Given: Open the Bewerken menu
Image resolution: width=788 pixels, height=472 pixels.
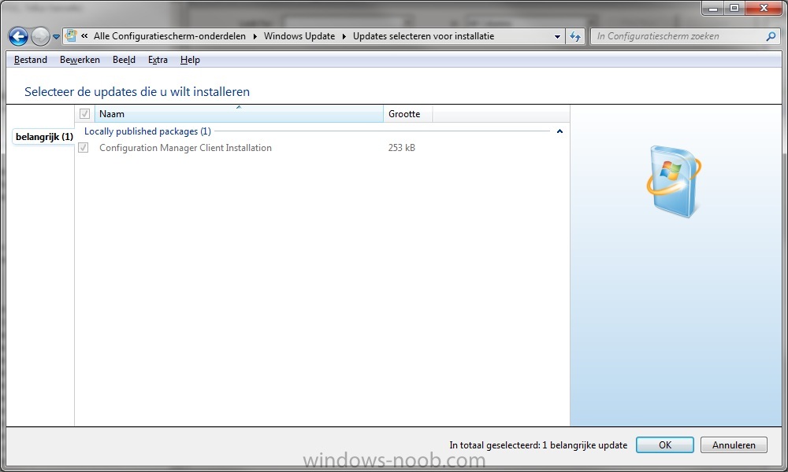Looking at the screenshot, I should (80, 60).
